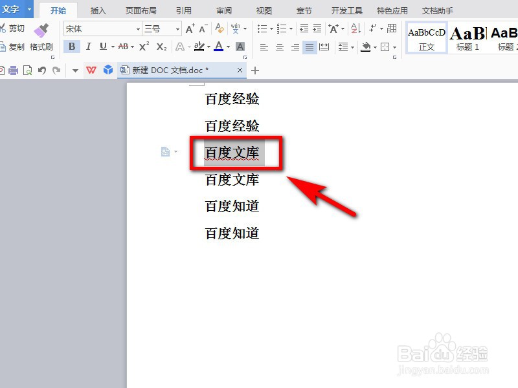Click the Print Preview icon
Viewport: 518px width, 388px height.
pos(27,70)
